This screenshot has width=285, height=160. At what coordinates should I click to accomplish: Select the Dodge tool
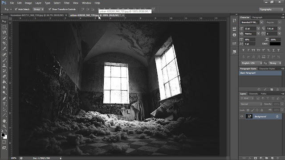click(4, 93)
